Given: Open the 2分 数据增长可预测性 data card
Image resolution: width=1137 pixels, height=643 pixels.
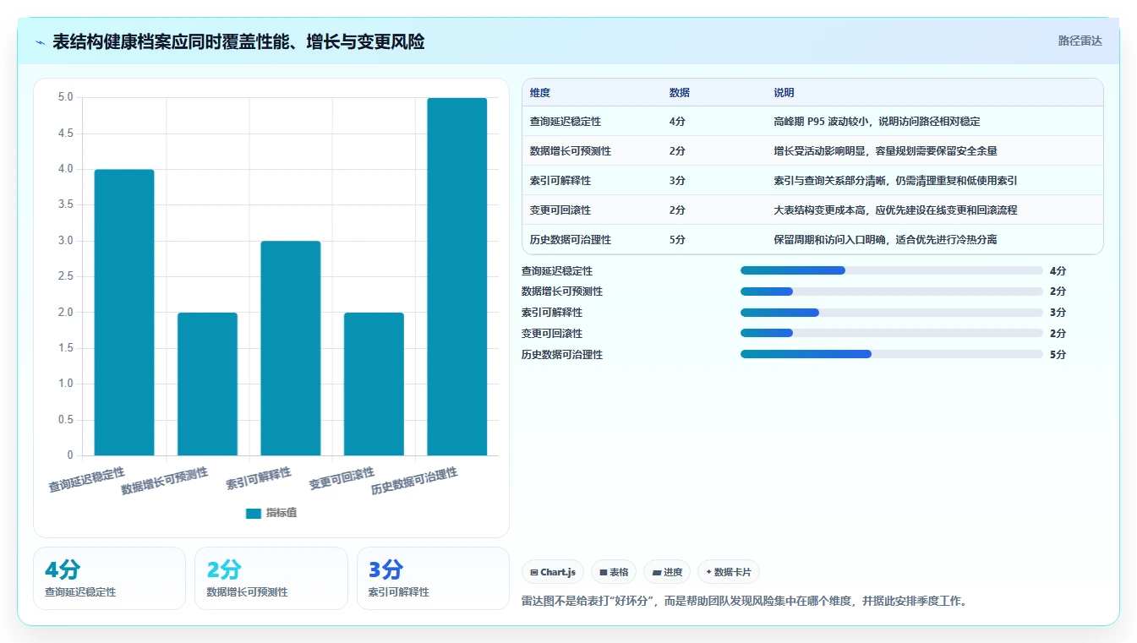Looking at the screenshot, I should tap(271, 578).
